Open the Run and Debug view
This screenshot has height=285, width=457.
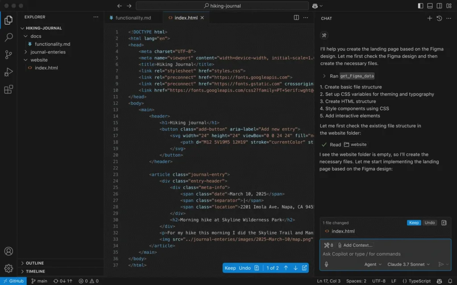(x=8, y=72)
